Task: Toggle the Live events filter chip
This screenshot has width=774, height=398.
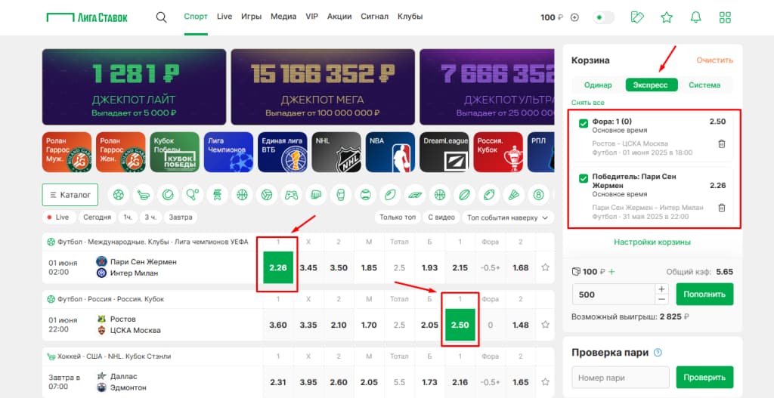Action: 59,217
